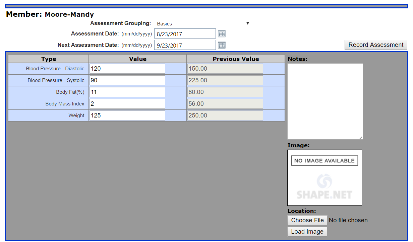Click the Record Assessment button
Image resolution: width=413 pixels, height=242 pixels.
(x=375, y=45)
